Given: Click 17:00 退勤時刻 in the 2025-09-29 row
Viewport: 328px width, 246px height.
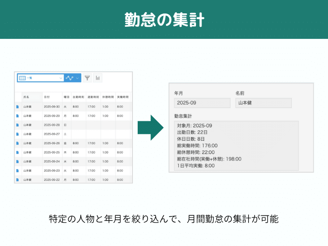Looking at the screenshot, I should (91, 116).
